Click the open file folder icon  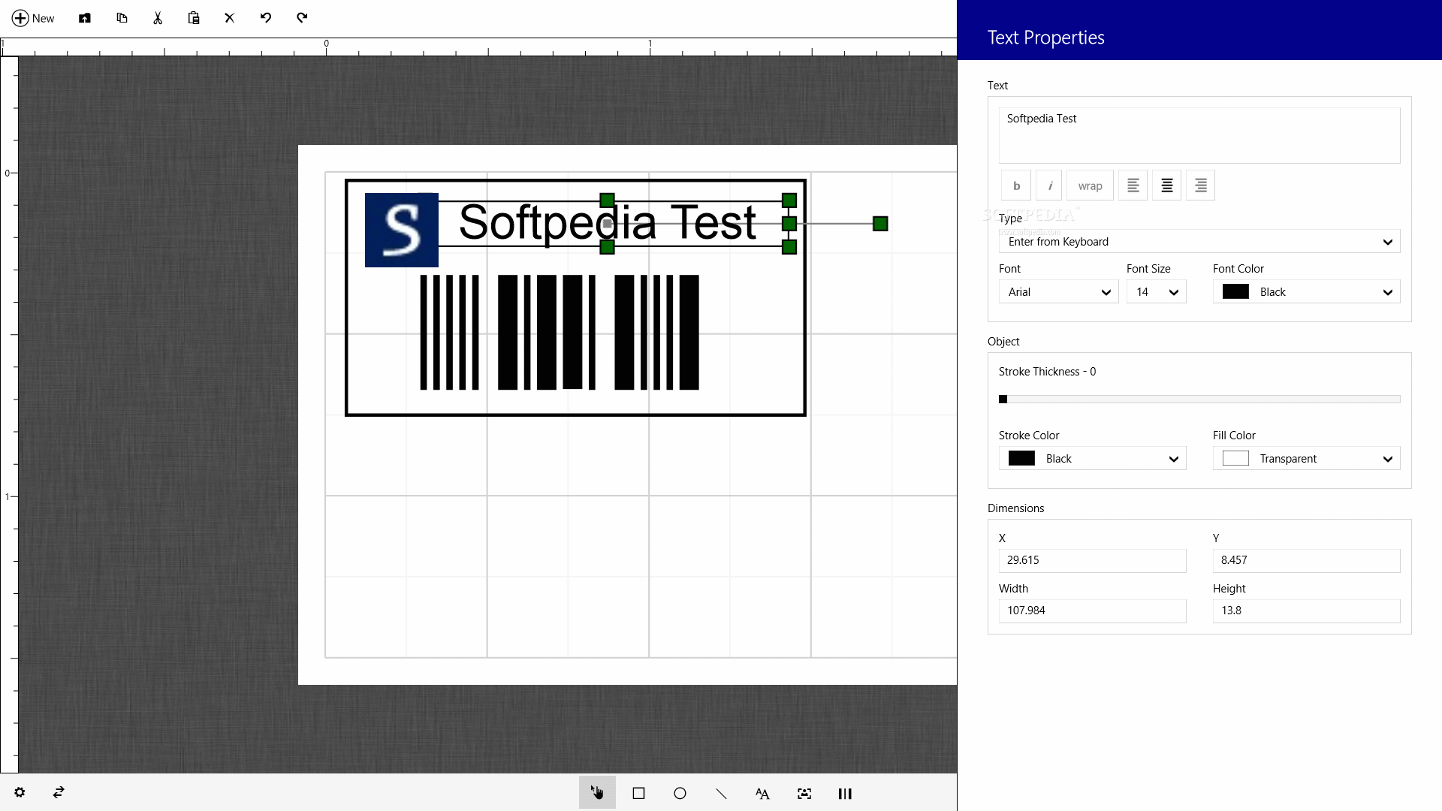pos(85,18)
